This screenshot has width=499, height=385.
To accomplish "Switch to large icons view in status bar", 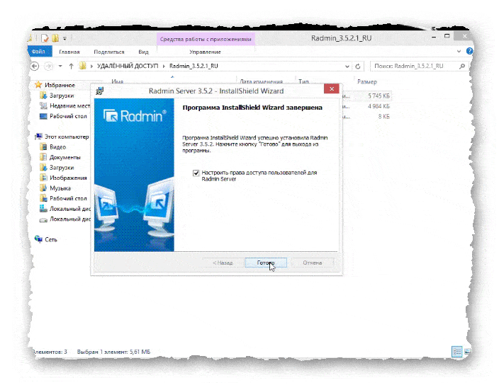I will 467,351.
